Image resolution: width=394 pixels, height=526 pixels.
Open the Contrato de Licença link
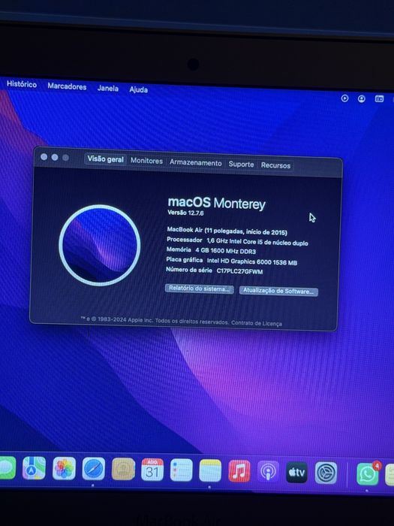pos(257,323)
